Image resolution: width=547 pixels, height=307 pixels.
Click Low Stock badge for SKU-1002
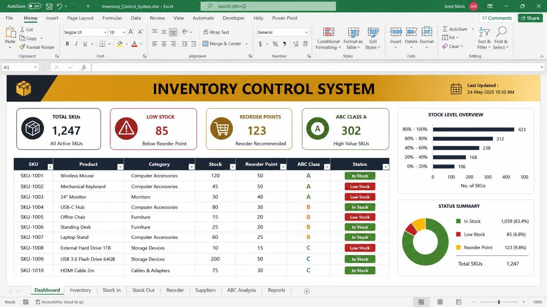pyautogui.click(x=360, y=186)
